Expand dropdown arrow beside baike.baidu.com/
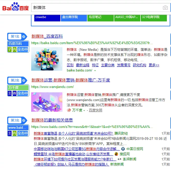The image size is (171, 170). pyautogui.click(x=95, y=71)
